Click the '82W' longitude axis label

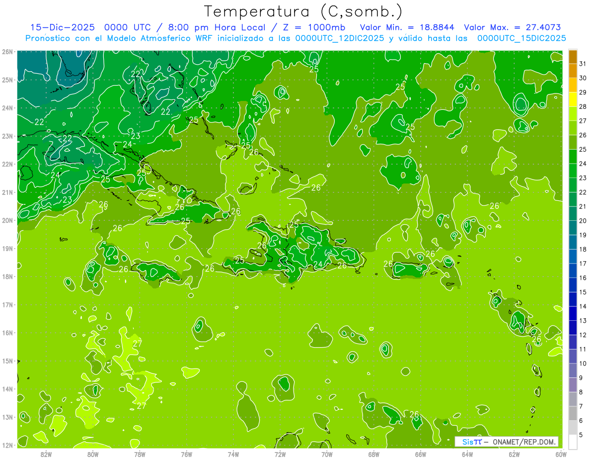[x=46, y=454]
